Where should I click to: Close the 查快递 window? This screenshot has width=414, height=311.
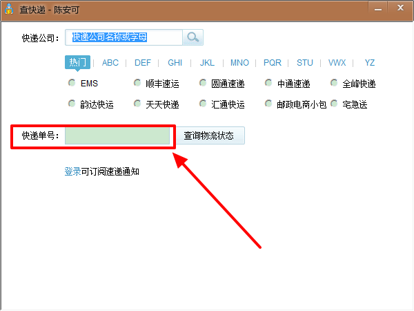click(400, 8)
